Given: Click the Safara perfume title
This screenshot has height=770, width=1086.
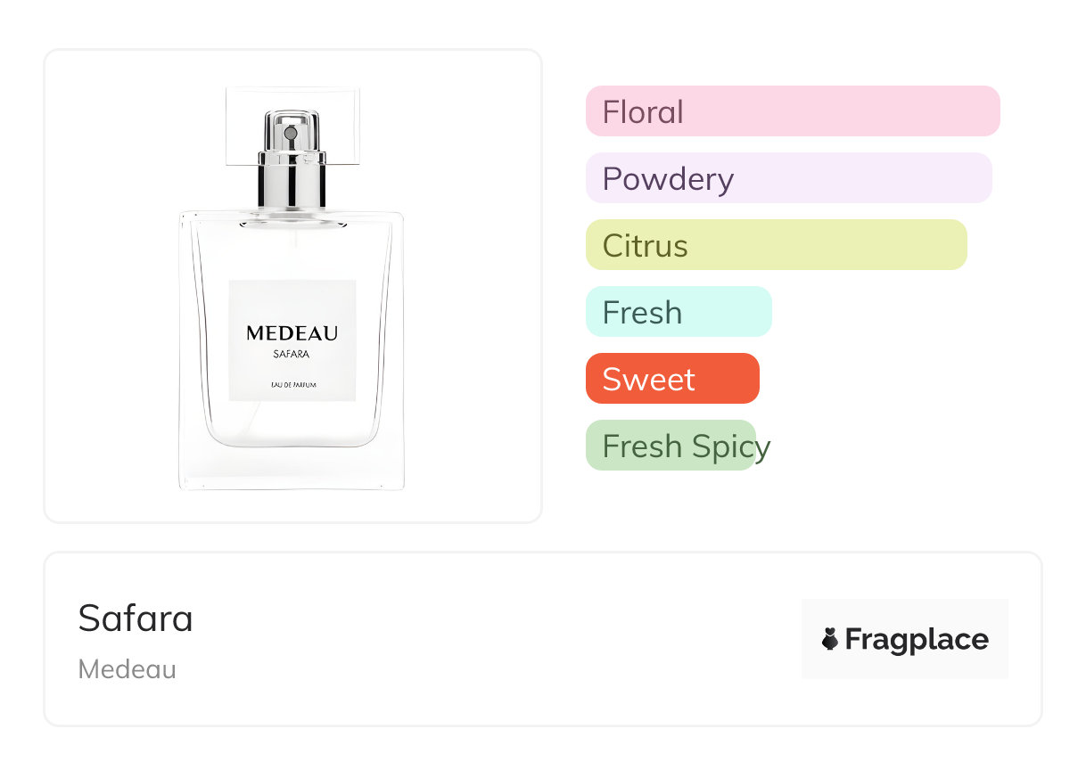Looking at the screenshot, I should click(136, 618).
